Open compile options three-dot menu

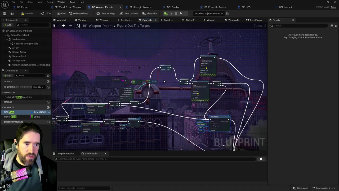coord(36,14)
